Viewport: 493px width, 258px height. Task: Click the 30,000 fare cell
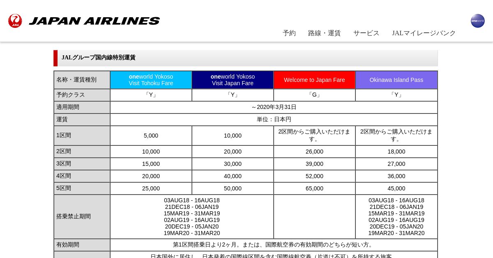click(x=233, y=164)
